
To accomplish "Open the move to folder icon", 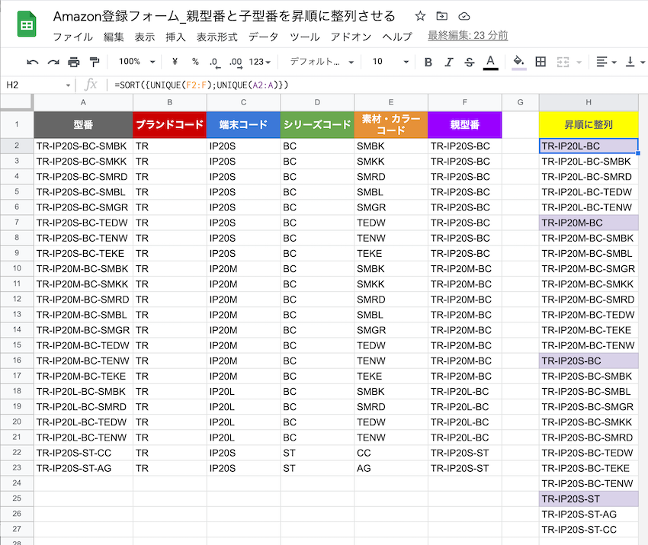I will coord(442,16).
